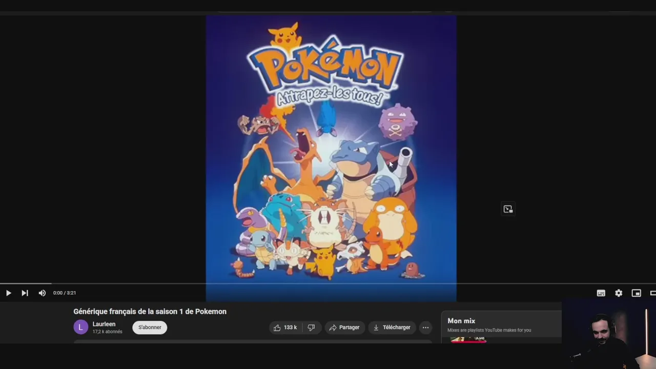Open the Mon mix playlist header
Screen dimensions: 656x369
[x=461, y=321]
